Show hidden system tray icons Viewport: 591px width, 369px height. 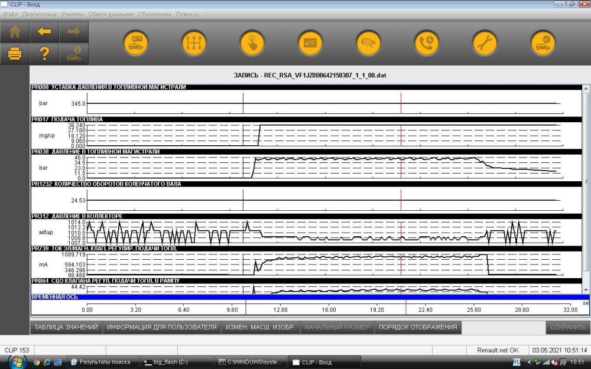(529, 363)
